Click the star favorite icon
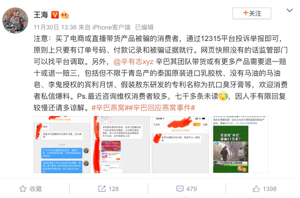 coord(23,189)
